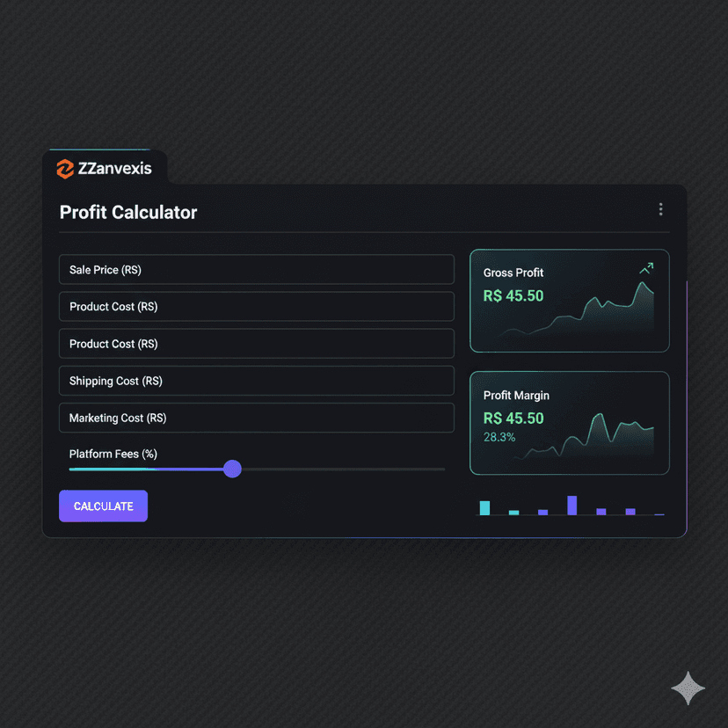
Task: Select the ZZanvexis tab label
Action: click(114, 169)
